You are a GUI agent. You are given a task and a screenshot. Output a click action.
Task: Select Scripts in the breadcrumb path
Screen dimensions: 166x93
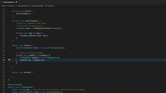pos(10,6)
